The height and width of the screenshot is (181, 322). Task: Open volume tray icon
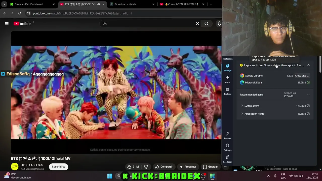click(296, 176)
